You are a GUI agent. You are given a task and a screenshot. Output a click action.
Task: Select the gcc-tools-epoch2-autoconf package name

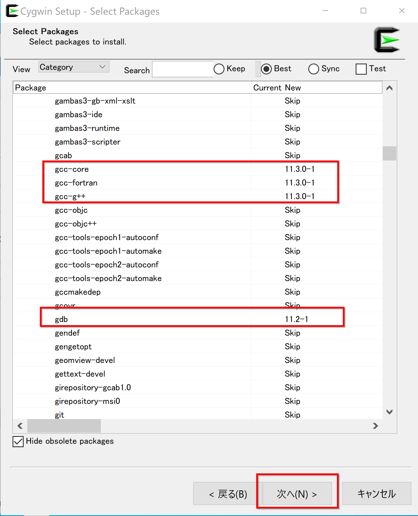[x=107, y=265]
